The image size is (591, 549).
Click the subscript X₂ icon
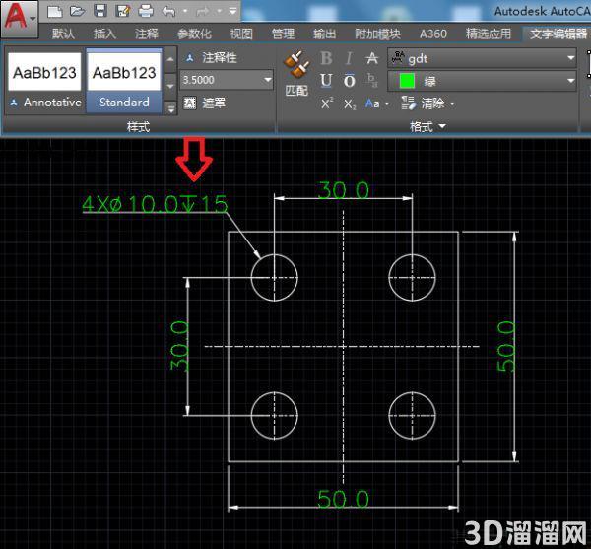pyautogui.click(x=350, y=103)
